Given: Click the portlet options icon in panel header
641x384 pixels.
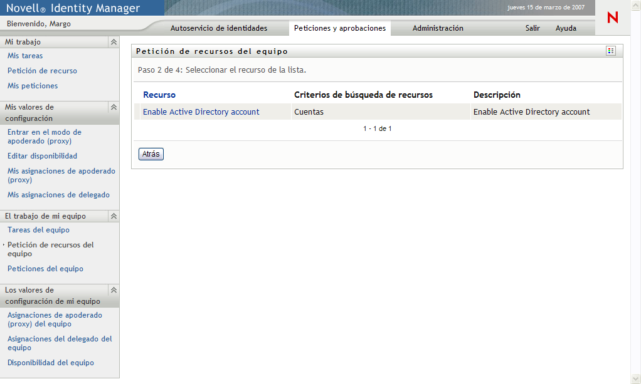Looking at the screenshot, I should (610, 51).
